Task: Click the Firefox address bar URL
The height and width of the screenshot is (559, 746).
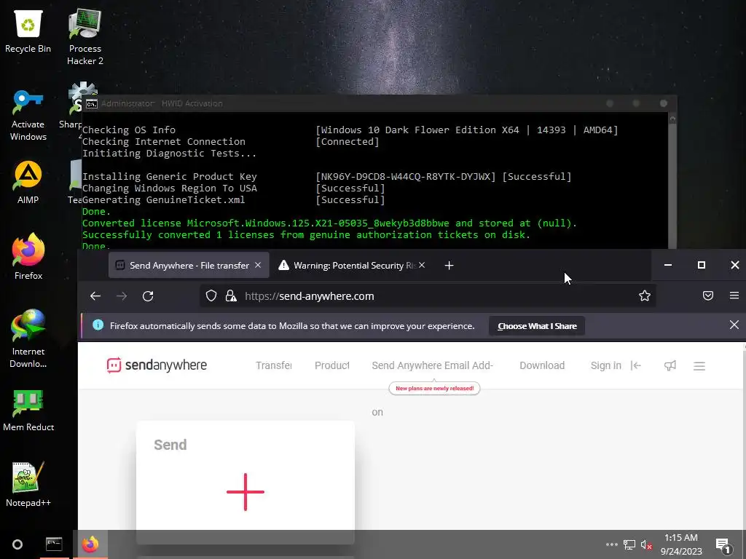Action: click(309, 296)
